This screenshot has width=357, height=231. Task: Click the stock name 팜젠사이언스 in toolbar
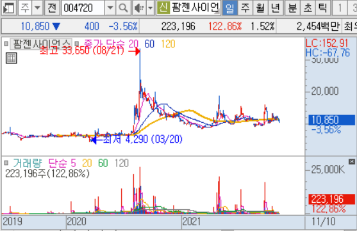pyautogui.click(x=195, y=8)
